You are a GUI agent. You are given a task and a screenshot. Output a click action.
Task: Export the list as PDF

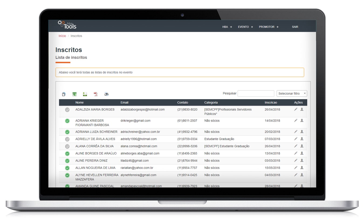(x=95, y=94)
